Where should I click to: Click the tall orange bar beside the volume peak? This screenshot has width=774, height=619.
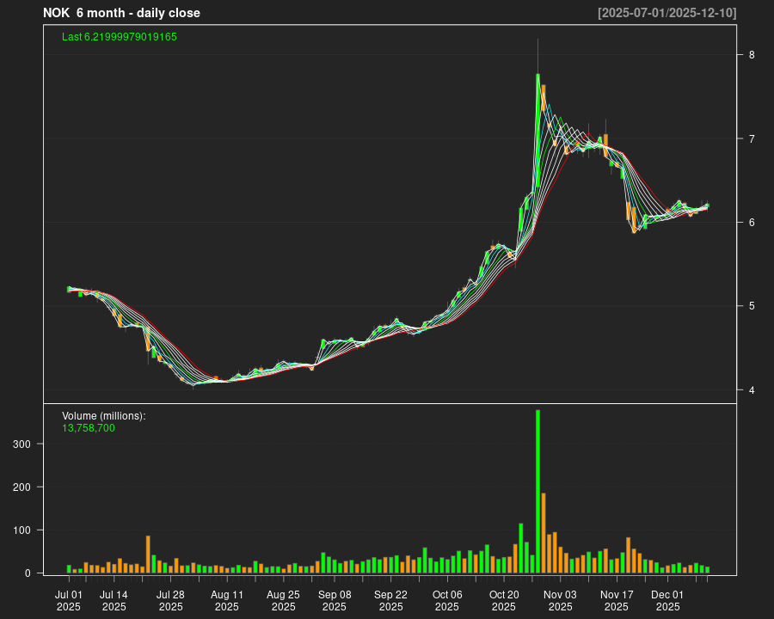544,533
